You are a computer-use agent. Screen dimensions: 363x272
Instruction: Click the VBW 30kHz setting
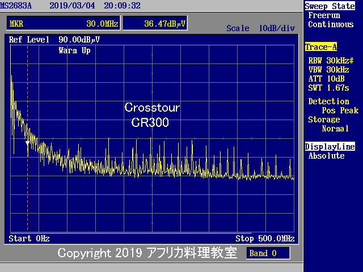(x=328, y=70)
